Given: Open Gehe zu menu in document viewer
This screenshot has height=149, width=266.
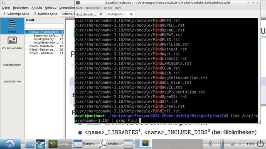Looking at the screenshot, I should pos(51,8).
